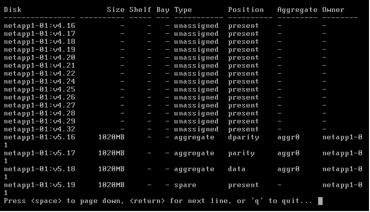Image resolution: width=370 pixels, height=212 pixels.
Task: Select disk name netapp1-01:v5.19
Action: [x=39, y=185]
